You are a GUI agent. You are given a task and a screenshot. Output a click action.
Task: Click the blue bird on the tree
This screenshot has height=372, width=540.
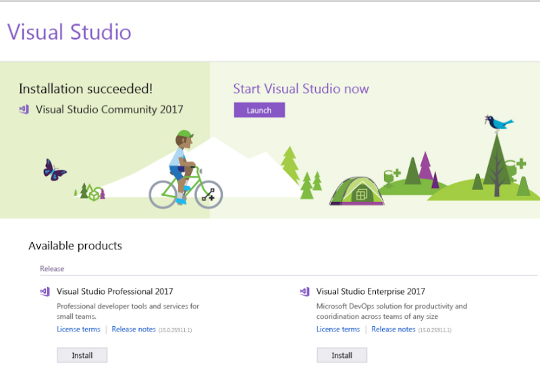[498, 123]
